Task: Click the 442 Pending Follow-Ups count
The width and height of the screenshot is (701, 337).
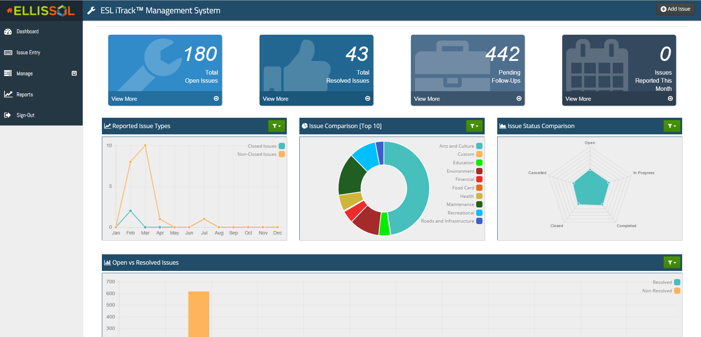Action: tap(502, 54)
